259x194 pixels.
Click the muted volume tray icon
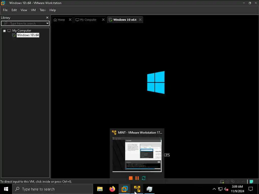click(226, 189)
